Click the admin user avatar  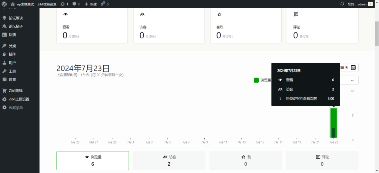[x=370, y=4]
